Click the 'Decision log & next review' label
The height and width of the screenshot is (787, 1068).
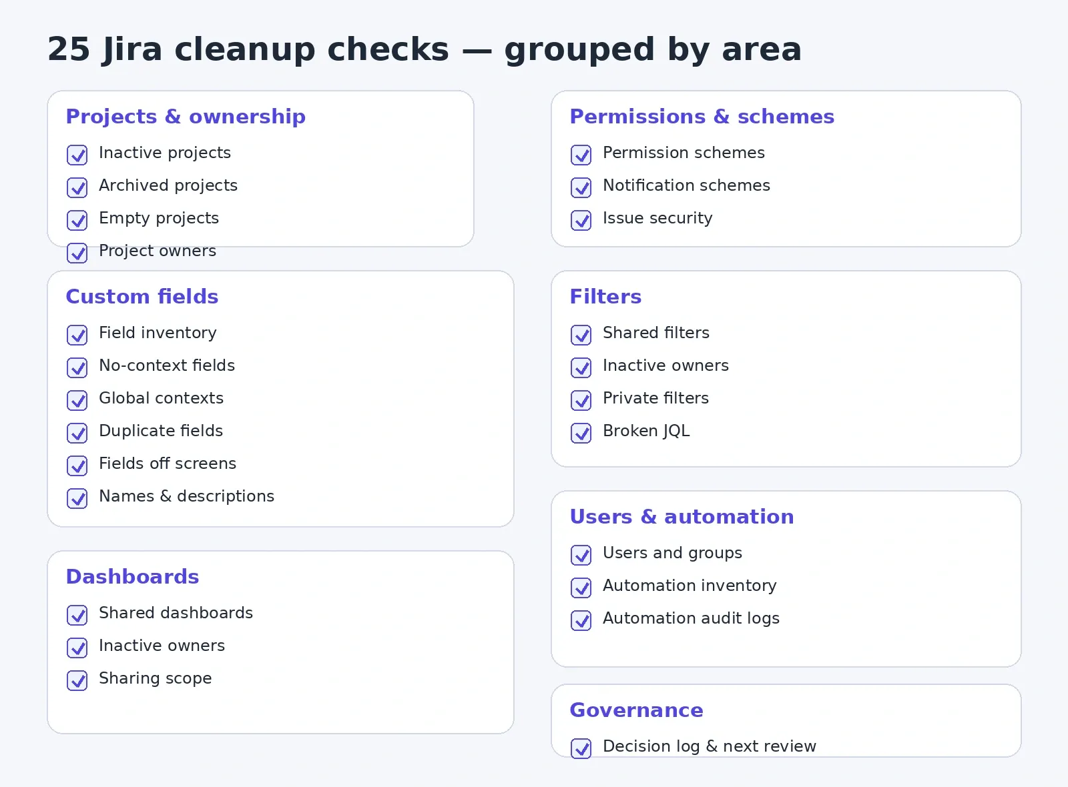tap(710, 746)
